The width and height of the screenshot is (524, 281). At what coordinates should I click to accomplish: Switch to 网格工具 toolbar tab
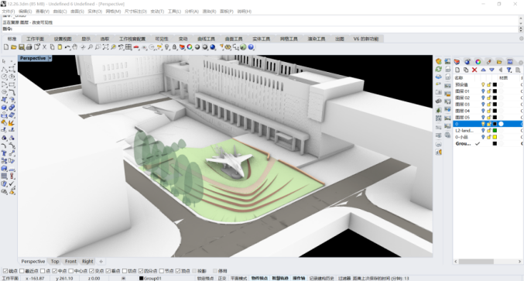coord(289,39)
